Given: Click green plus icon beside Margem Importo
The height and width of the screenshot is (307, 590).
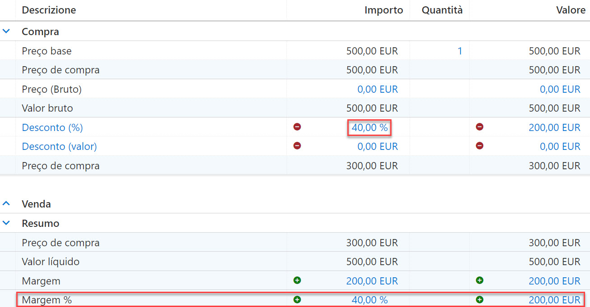Looking at the screenshot, I should pos(297,280).
